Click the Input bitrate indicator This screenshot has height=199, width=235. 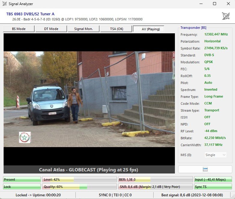(x=213, y=179)
